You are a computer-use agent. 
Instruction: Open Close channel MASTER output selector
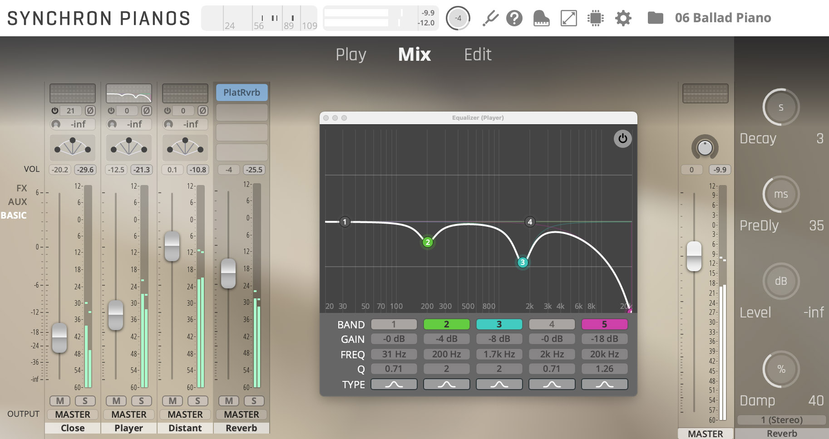(73, 415)
